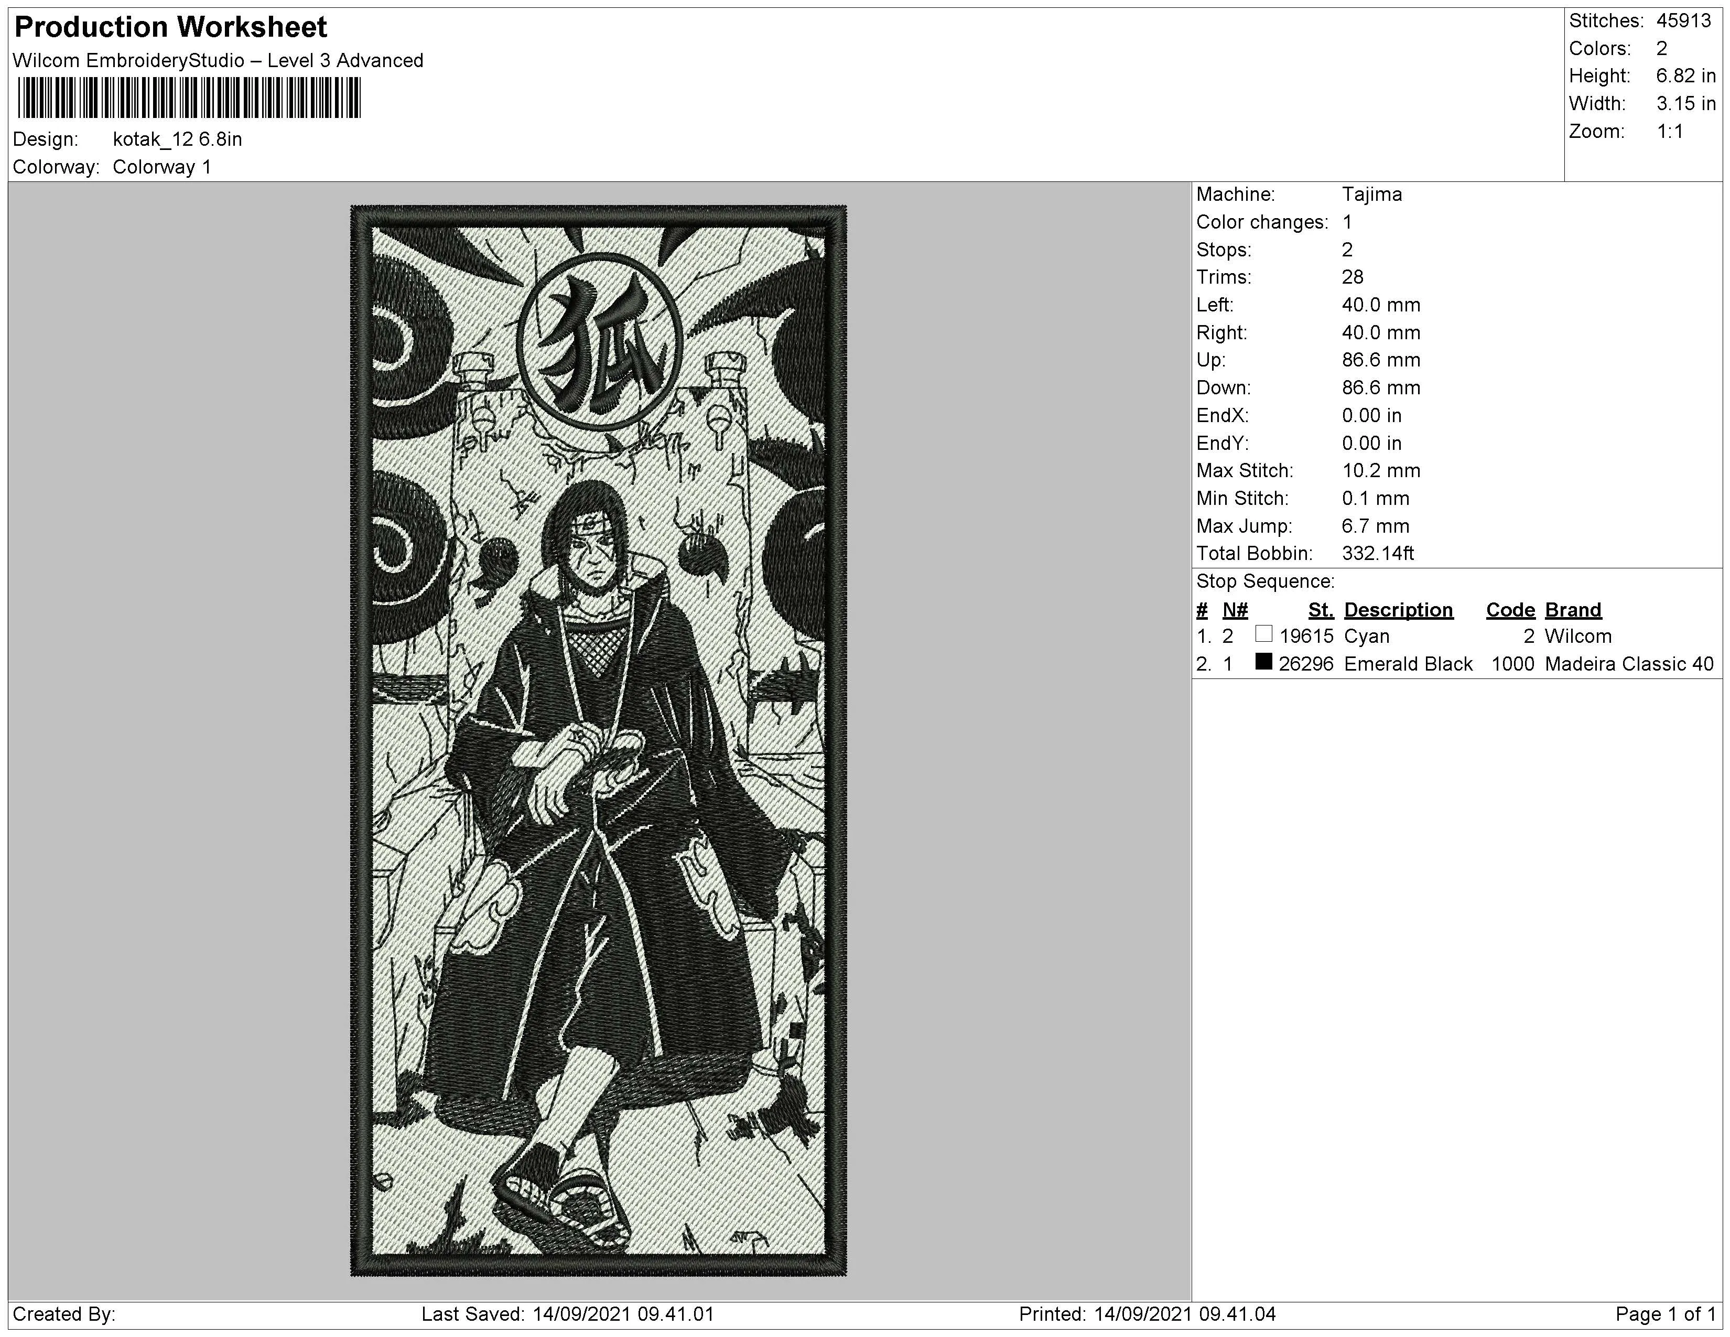Click the Cyan description in row 1
This screenshot has width=1730, height=1337.
pyautogui.click(x=1366, y=637)
